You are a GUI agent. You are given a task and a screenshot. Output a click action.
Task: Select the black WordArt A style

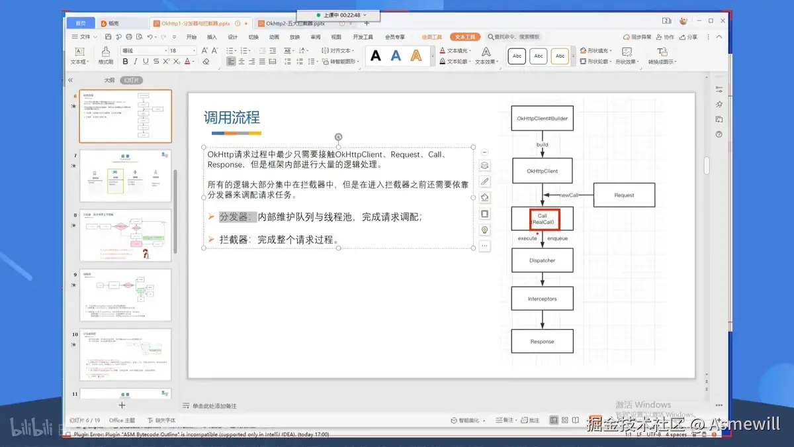pyautogui.click(x=376, y=56)
